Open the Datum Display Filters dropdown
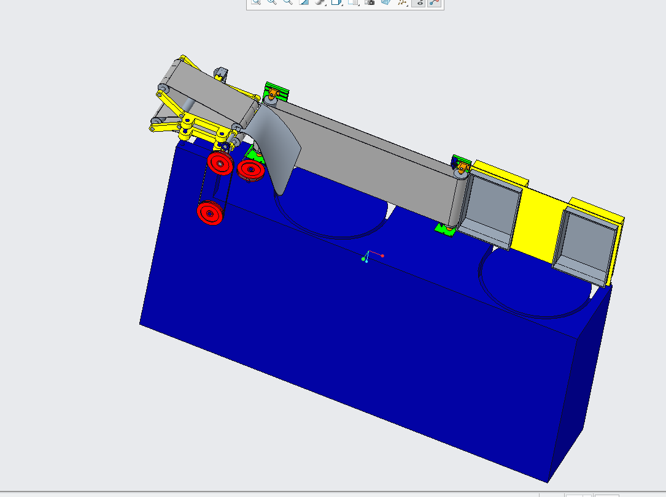Viewport: 666px width, 497px height. click(x=402, y=2)
